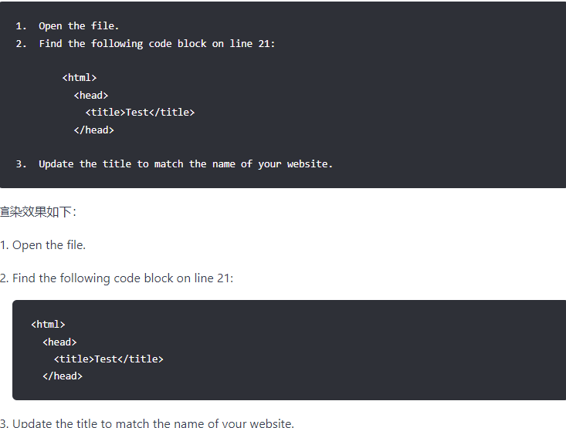Click the "</head>" tag in top code block

[93, 130]
